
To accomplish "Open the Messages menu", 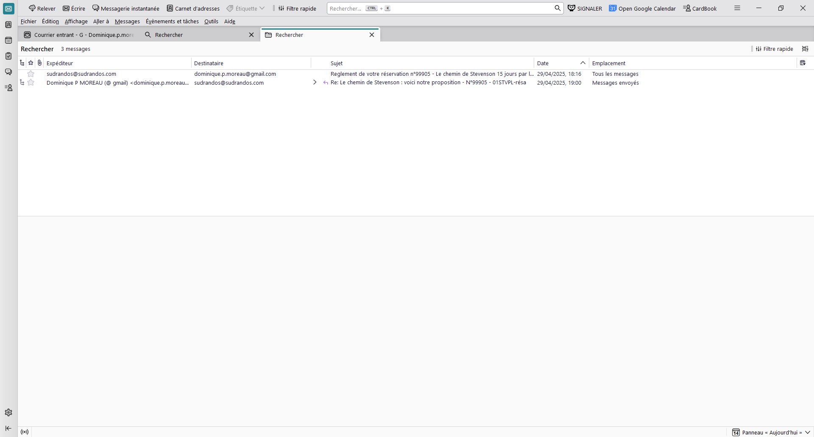I will pyautogui.click(x=127, y=21).
